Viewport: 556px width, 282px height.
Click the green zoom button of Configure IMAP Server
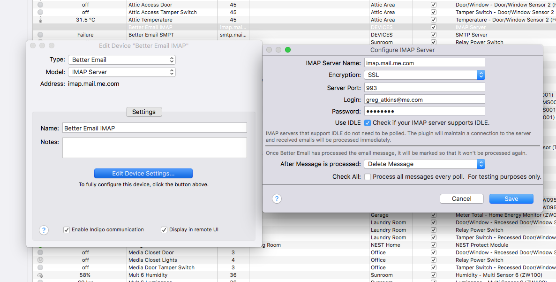tap(288, 50)
